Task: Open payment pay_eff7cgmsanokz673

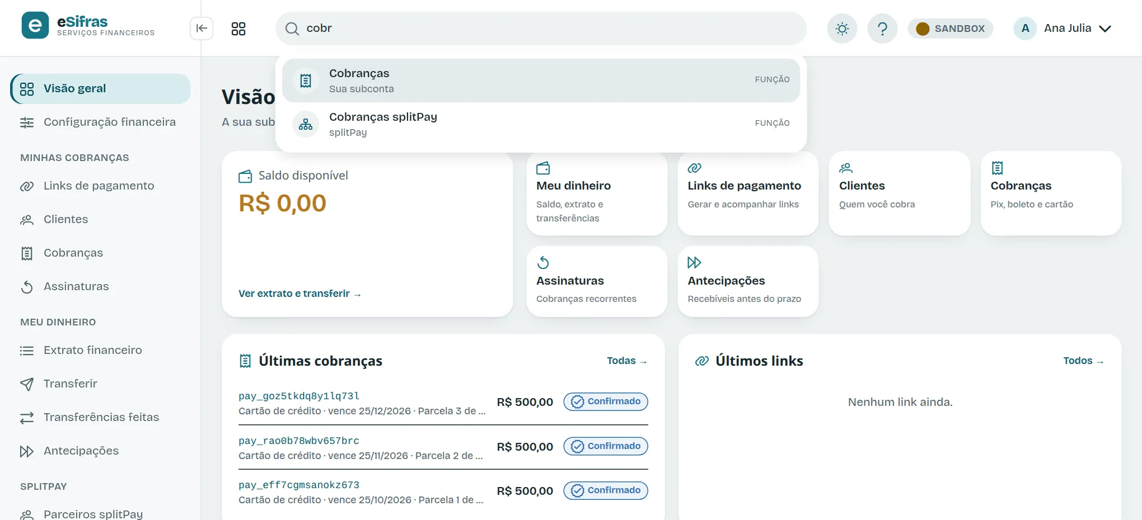Action: coord(299,485)
